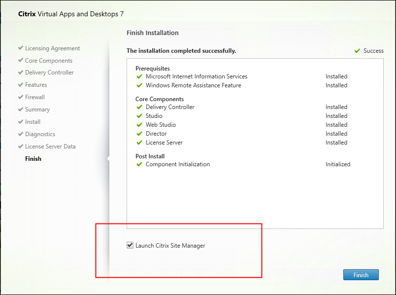Click checkmark icon next to Delivery Controller
396x295 pixels.
click(139, 107)
